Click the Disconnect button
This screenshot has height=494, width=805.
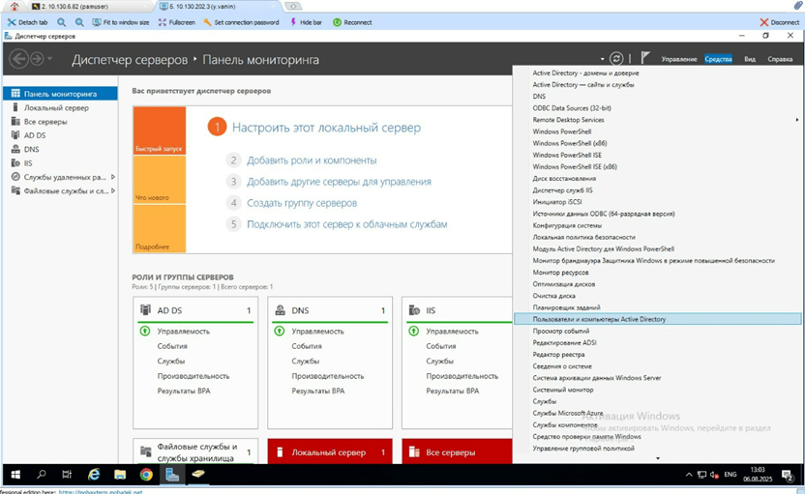coord(779,22)
